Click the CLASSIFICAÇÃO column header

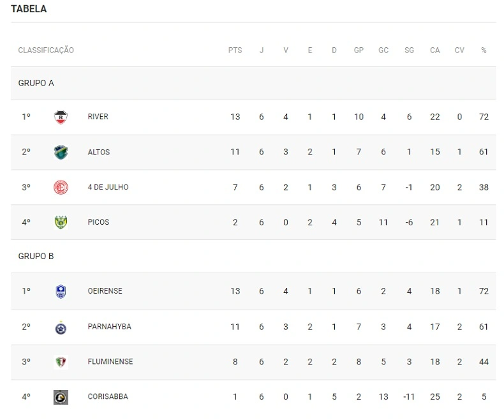[x=46, y=50]
